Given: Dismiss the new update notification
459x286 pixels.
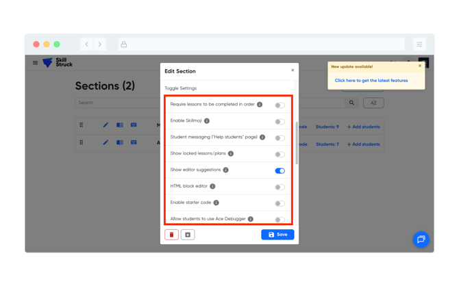Looking at the screenshot, I should 420,66.
